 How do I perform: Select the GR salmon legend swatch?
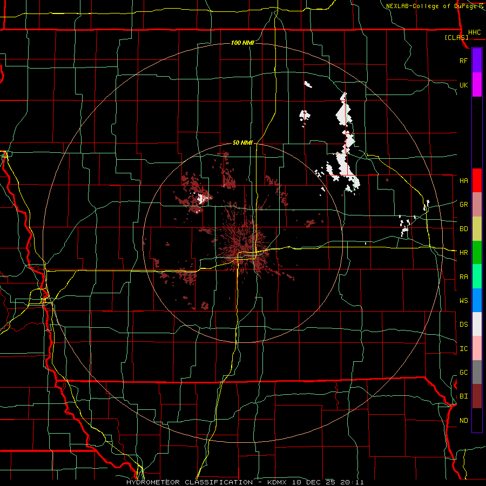(477, 205)
